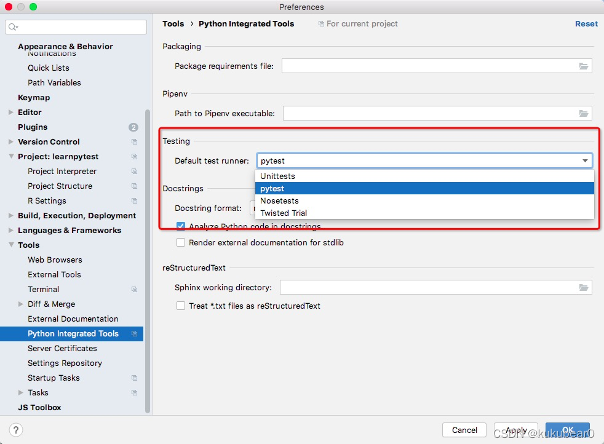Click the Path to Pipenv executable field

click(x=437, y=114)
